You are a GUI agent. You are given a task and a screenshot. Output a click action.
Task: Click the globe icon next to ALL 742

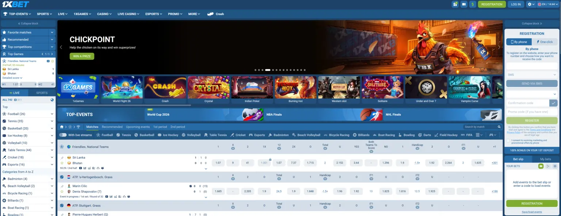pos(52,100)
